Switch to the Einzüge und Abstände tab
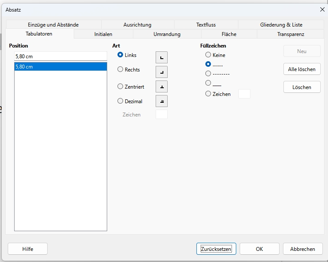 [x=53, y=25]
